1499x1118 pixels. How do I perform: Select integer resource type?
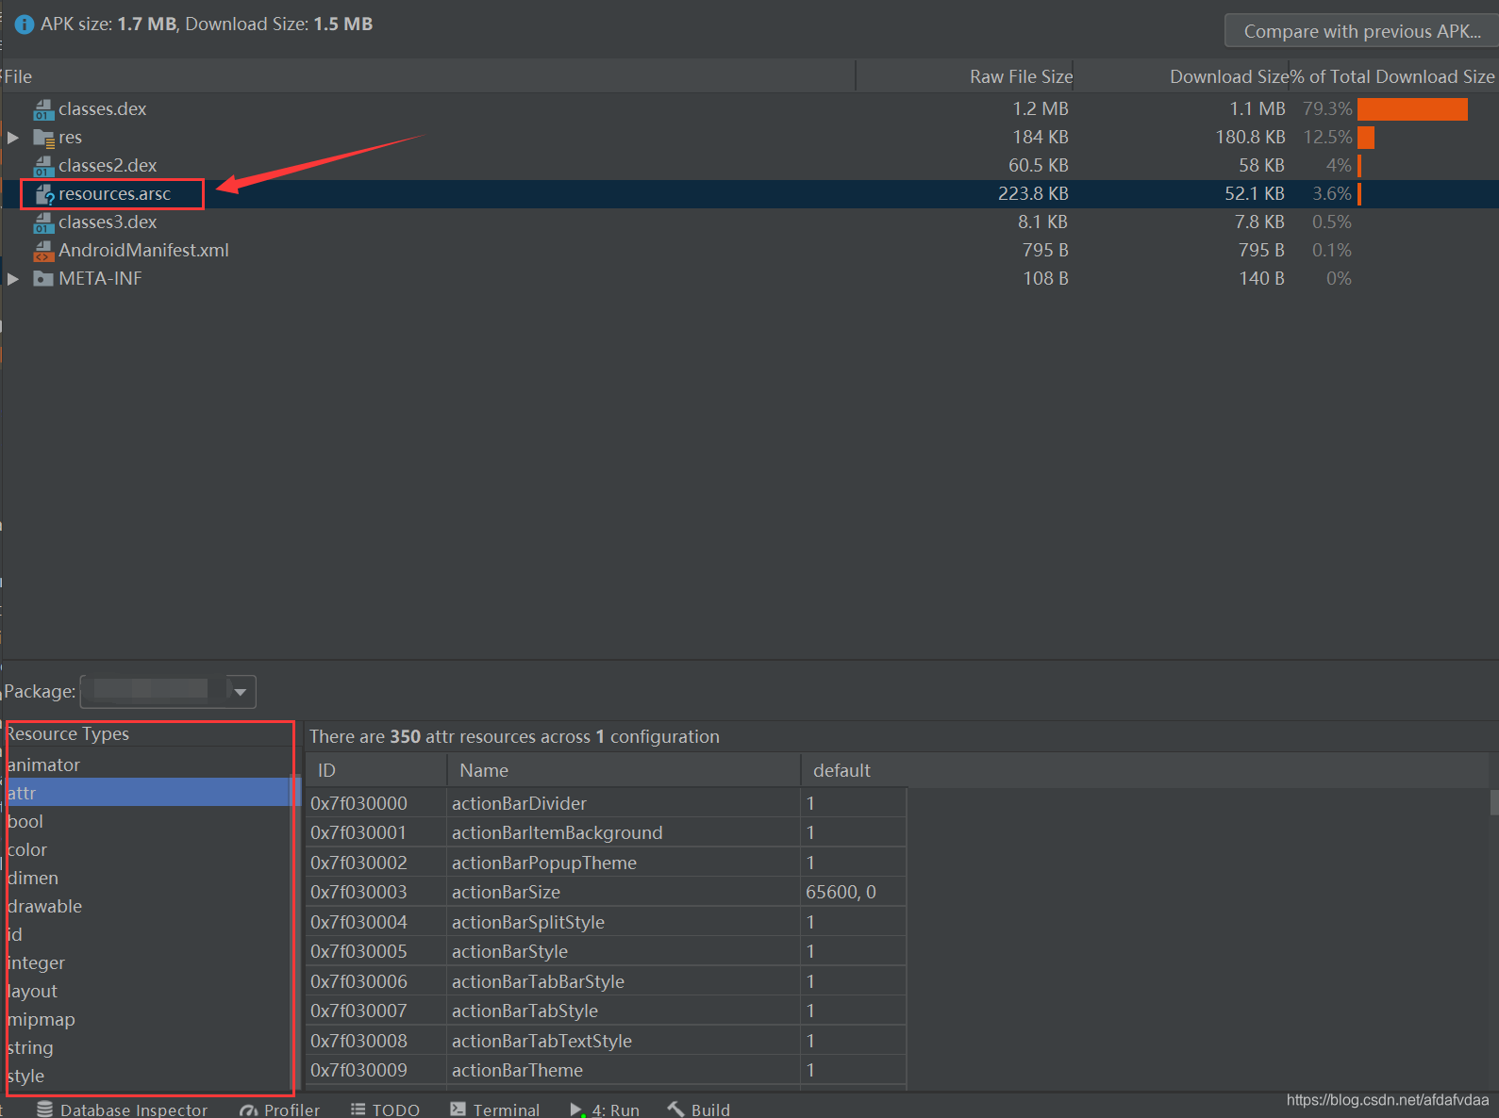coord(149,962)
